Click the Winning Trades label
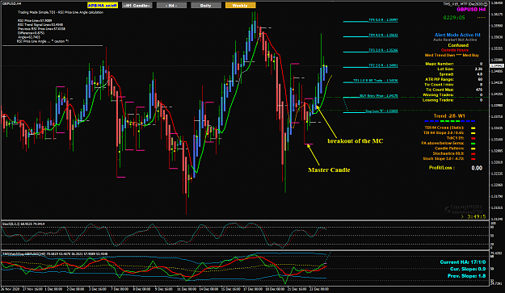This screenshot has width=505, height=293. [438, 95]
